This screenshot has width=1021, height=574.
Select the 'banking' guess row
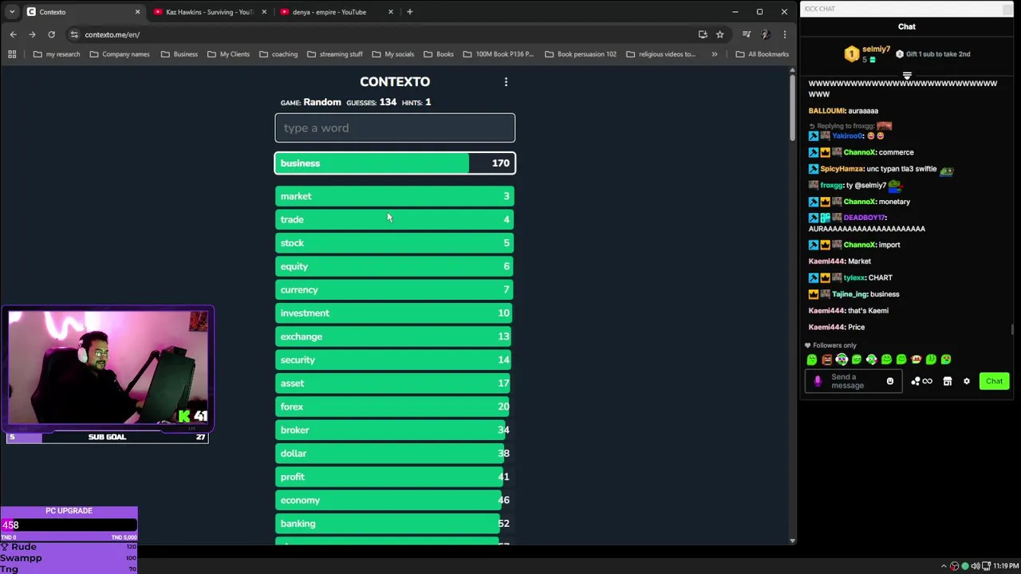(x=395, y=524)
